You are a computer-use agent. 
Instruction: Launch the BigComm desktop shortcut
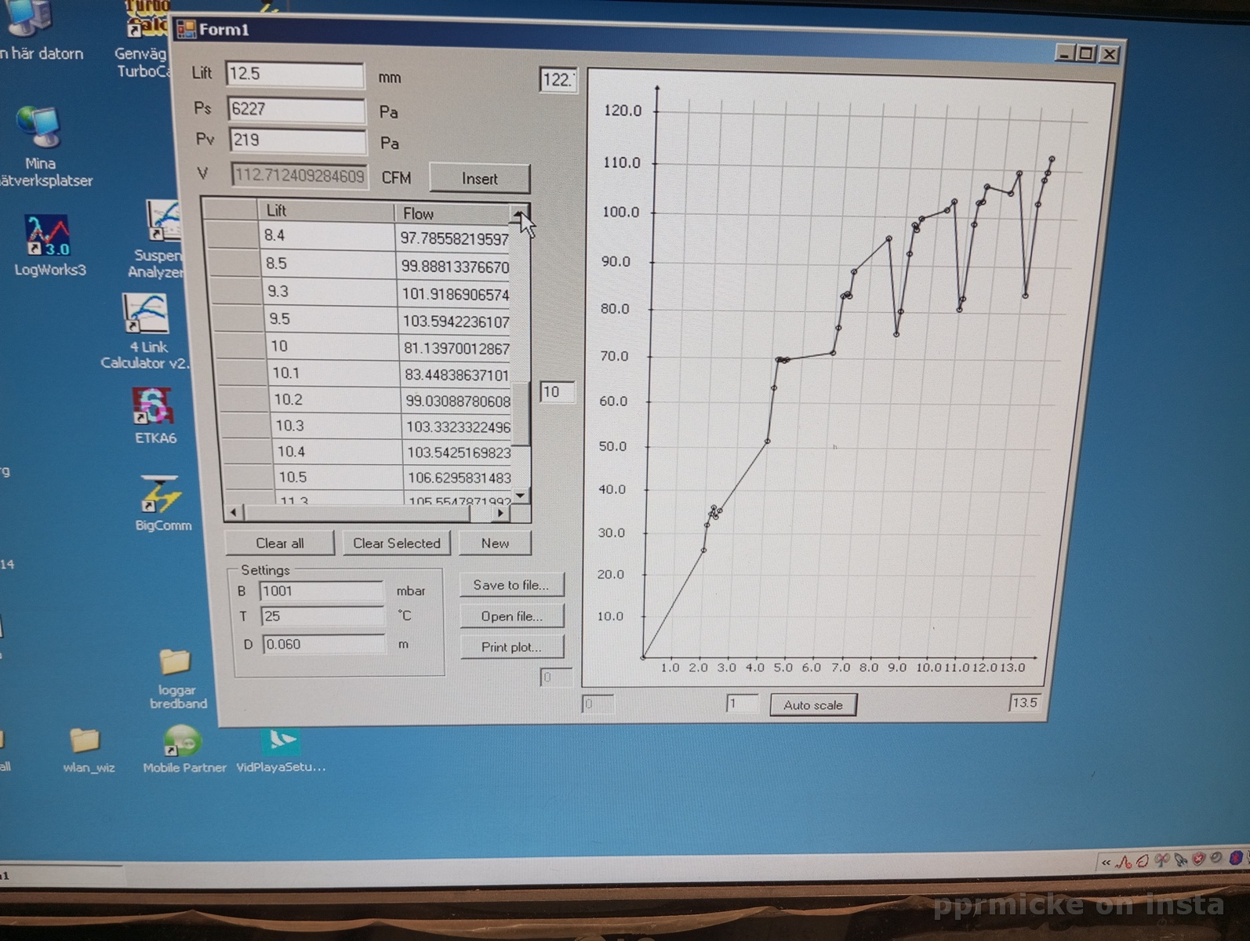coord(161,496)
